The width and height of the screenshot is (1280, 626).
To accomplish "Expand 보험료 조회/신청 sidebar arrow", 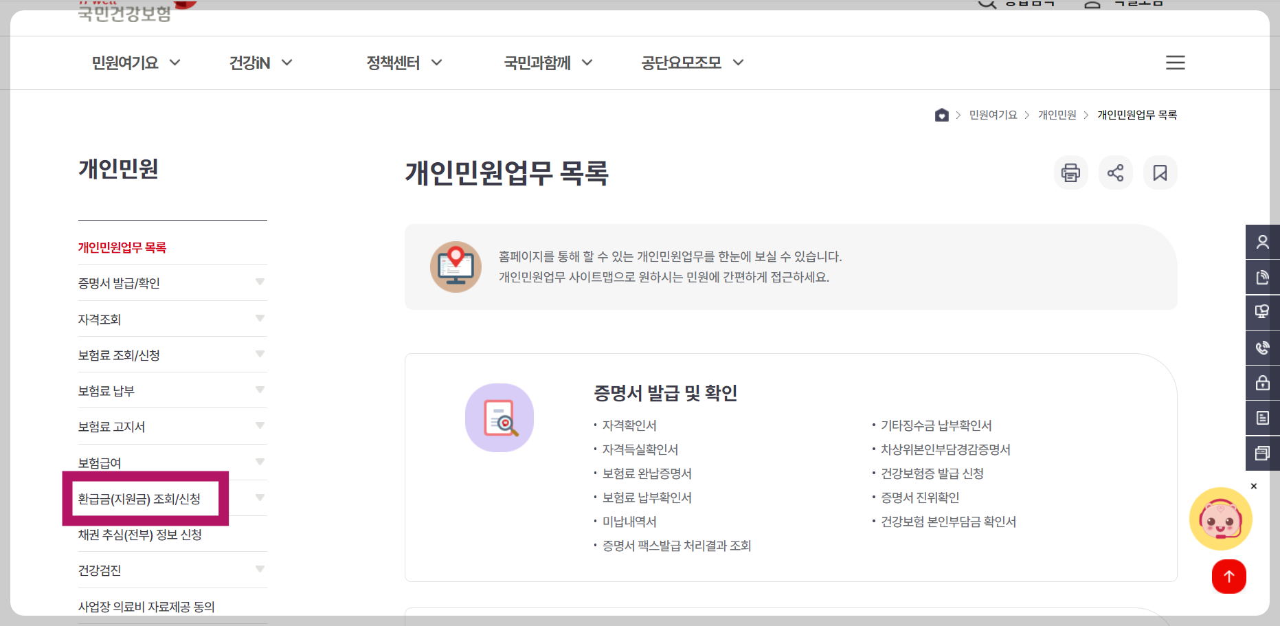I will point(260,354).
